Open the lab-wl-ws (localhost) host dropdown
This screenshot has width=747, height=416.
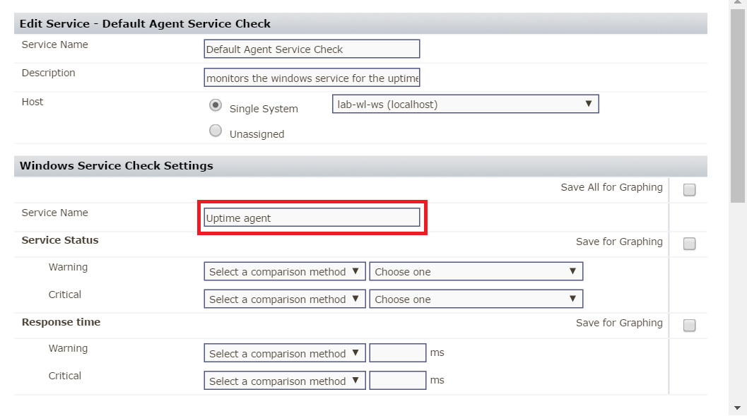[x=465, y=105]
